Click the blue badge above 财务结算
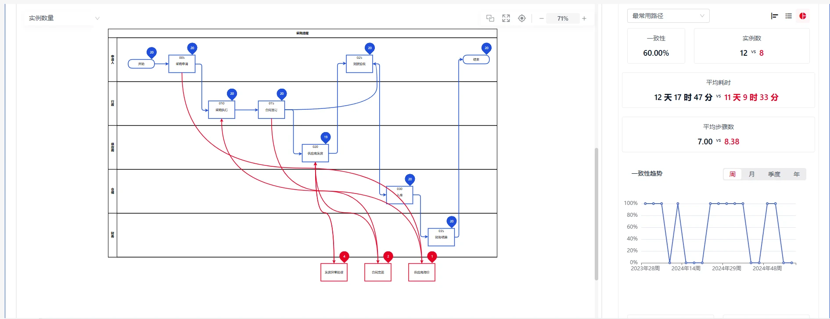The image size is (830, 319). click(x=452, y=222)
